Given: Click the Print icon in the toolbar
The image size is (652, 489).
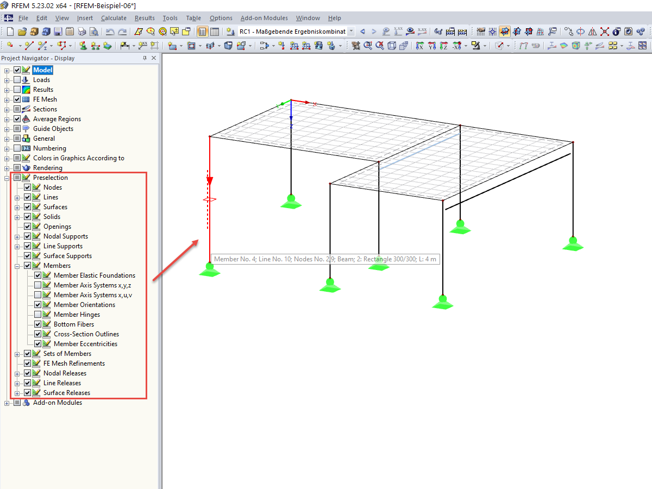Looking at the screenshot, I should pos(82,32).
